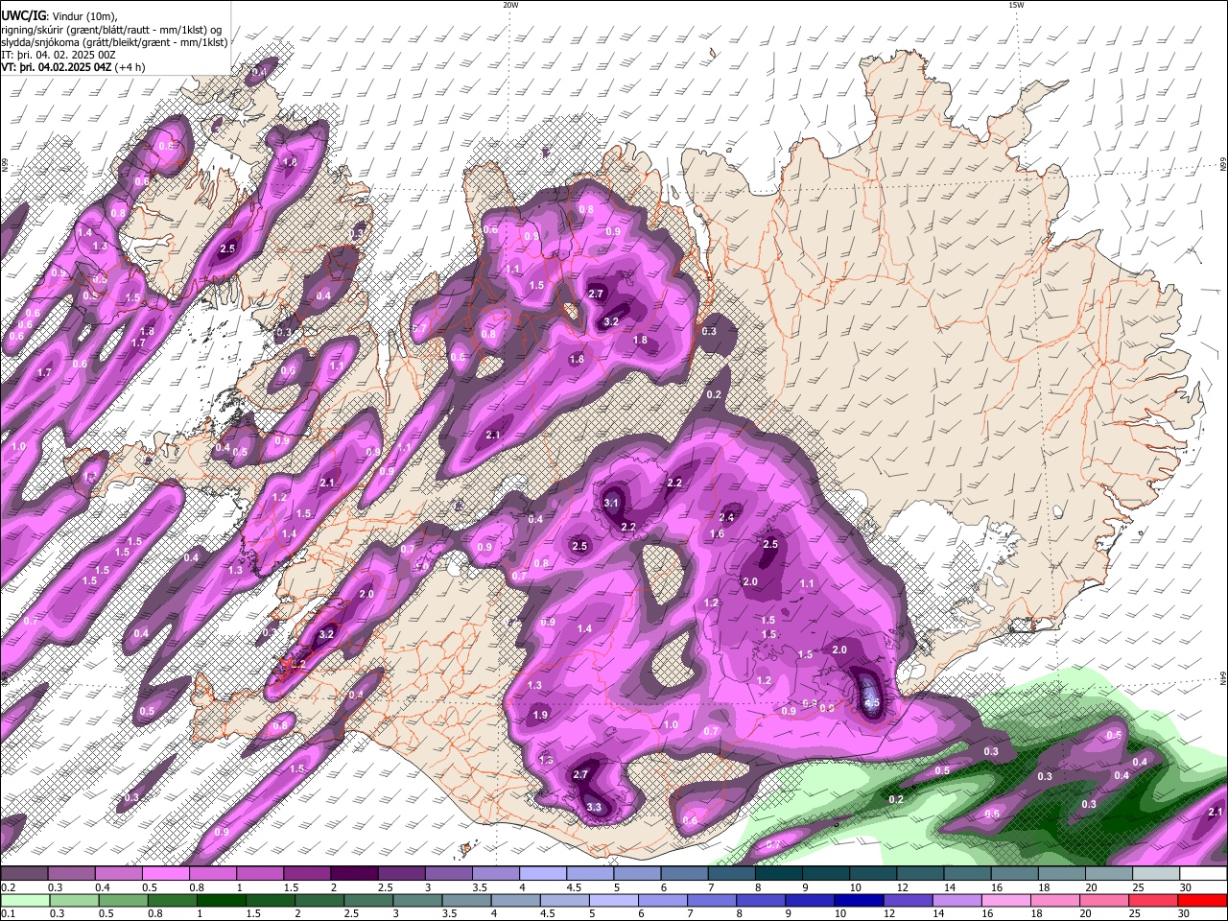Click the 1.6 precipitation value on map

point(717,534)
